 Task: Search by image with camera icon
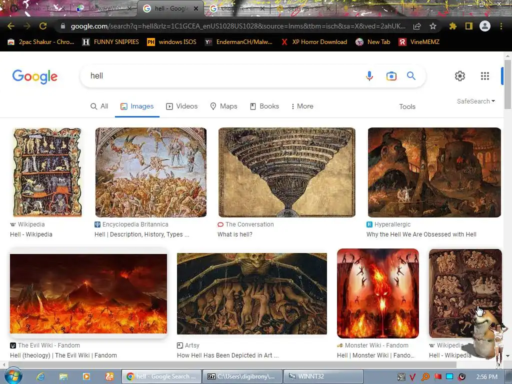tap(391, 76)
